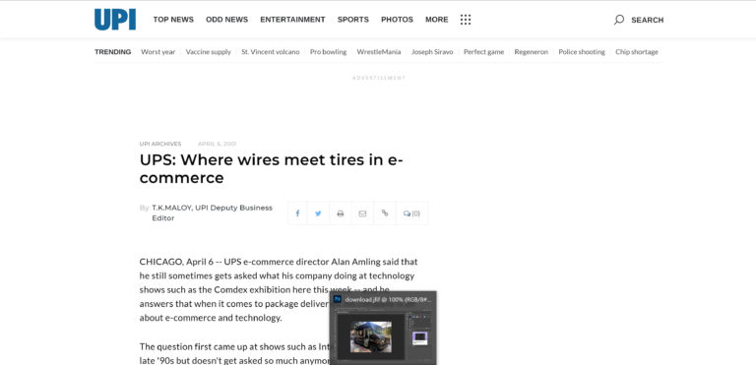This screenshot has height=365, width=756.
Task: Copy article link via chain icon
Action: [x=385, y=213]
